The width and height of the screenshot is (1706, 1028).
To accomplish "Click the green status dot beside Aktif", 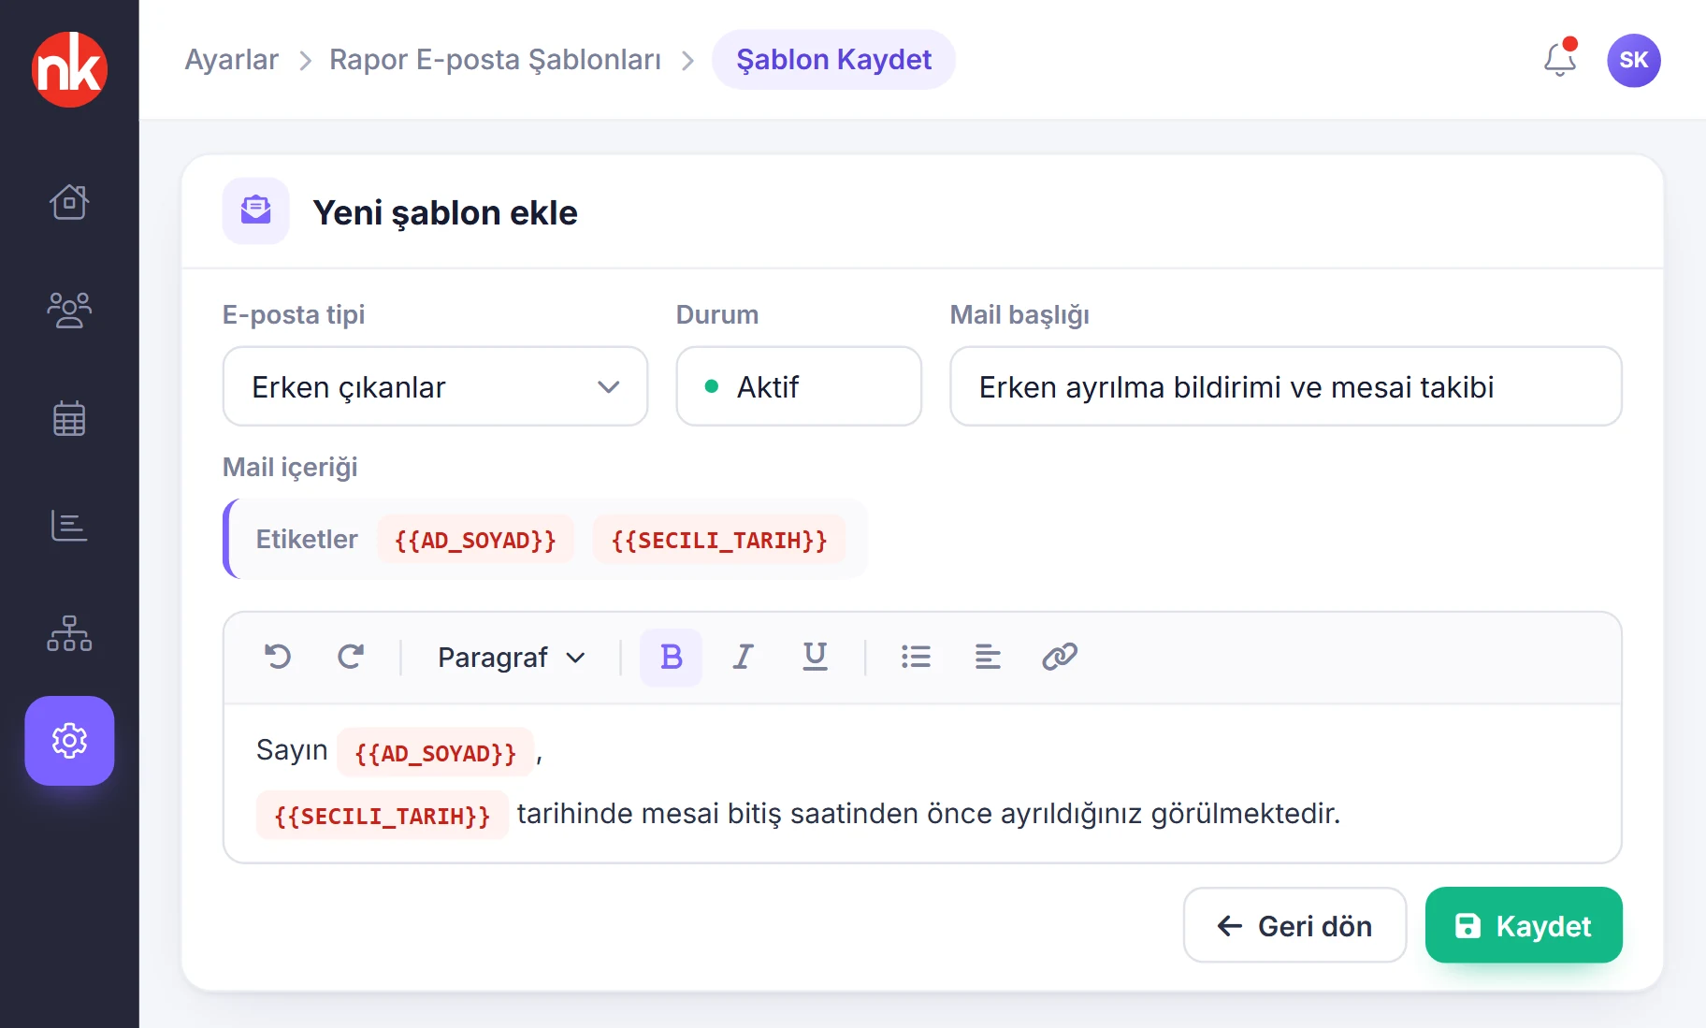I will point(712,386).
